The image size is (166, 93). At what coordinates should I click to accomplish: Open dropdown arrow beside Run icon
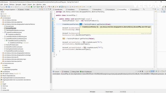(40, 7)
